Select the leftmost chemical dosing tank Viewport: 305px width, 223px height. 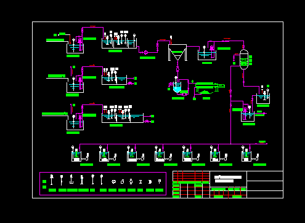coord(76,156)
